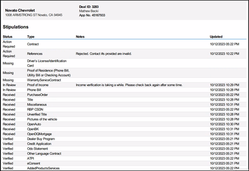Click updated time of RBP CSDN row
The height and width of the screenshot is (171, 249).
point(224,109)
